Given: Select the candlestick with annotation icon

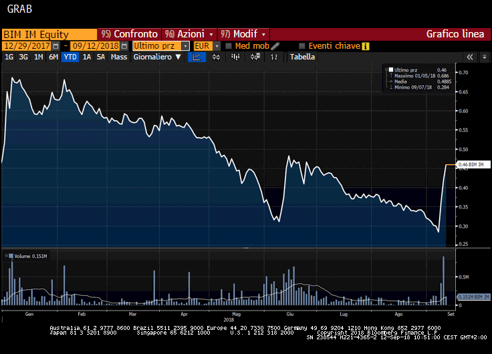Looking at the screenshot, I should (x=255, y=57).
